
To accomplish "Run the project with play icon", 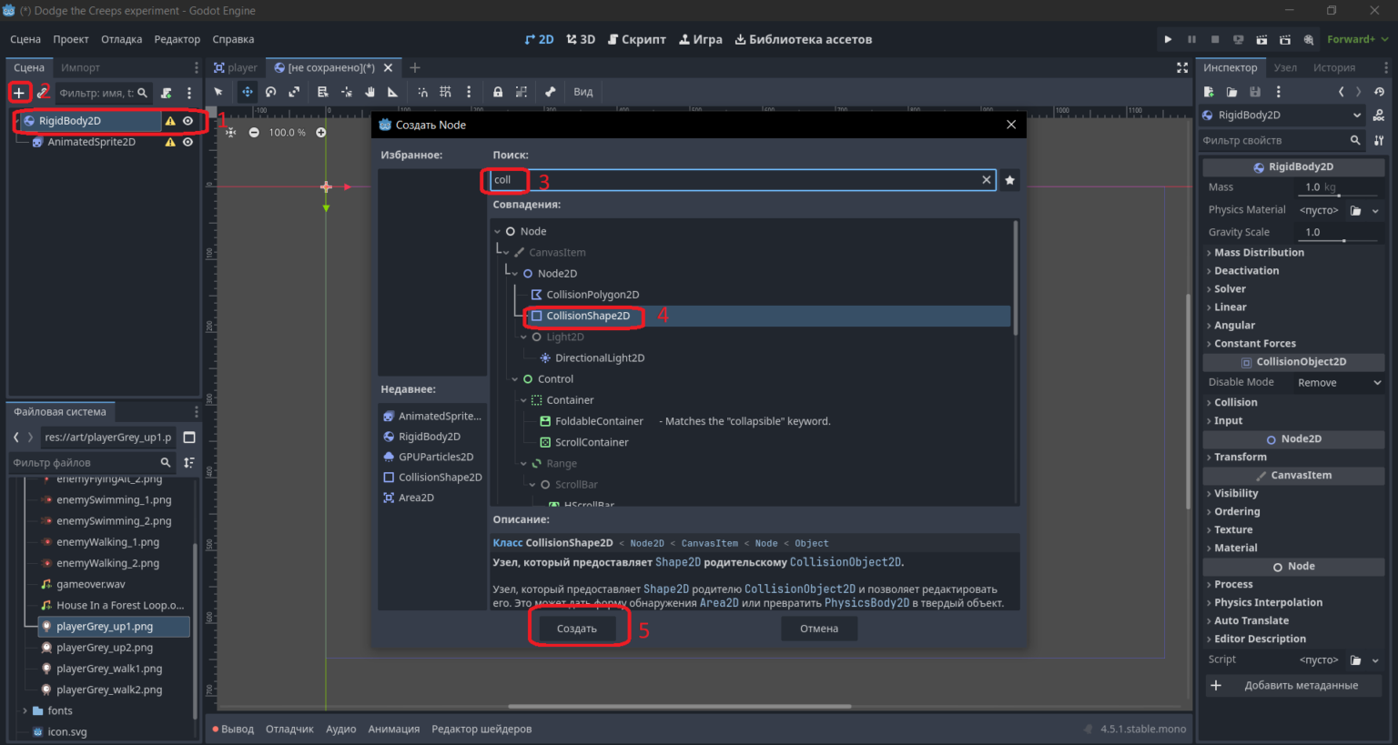I will [1168, 39].
